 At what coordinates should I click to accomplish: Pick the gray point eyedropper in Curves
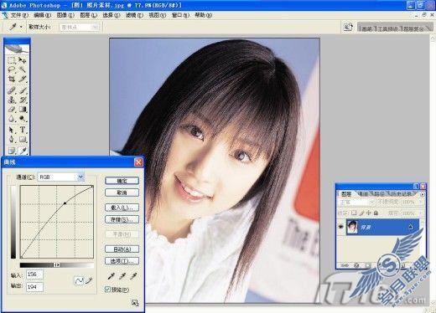point(122,276)
